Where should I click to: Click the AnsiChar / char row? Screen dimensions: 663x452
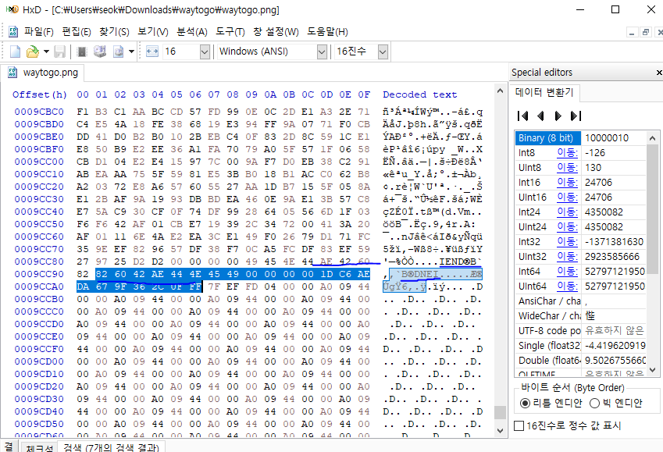pyautogui.click(x=580, y=301)
